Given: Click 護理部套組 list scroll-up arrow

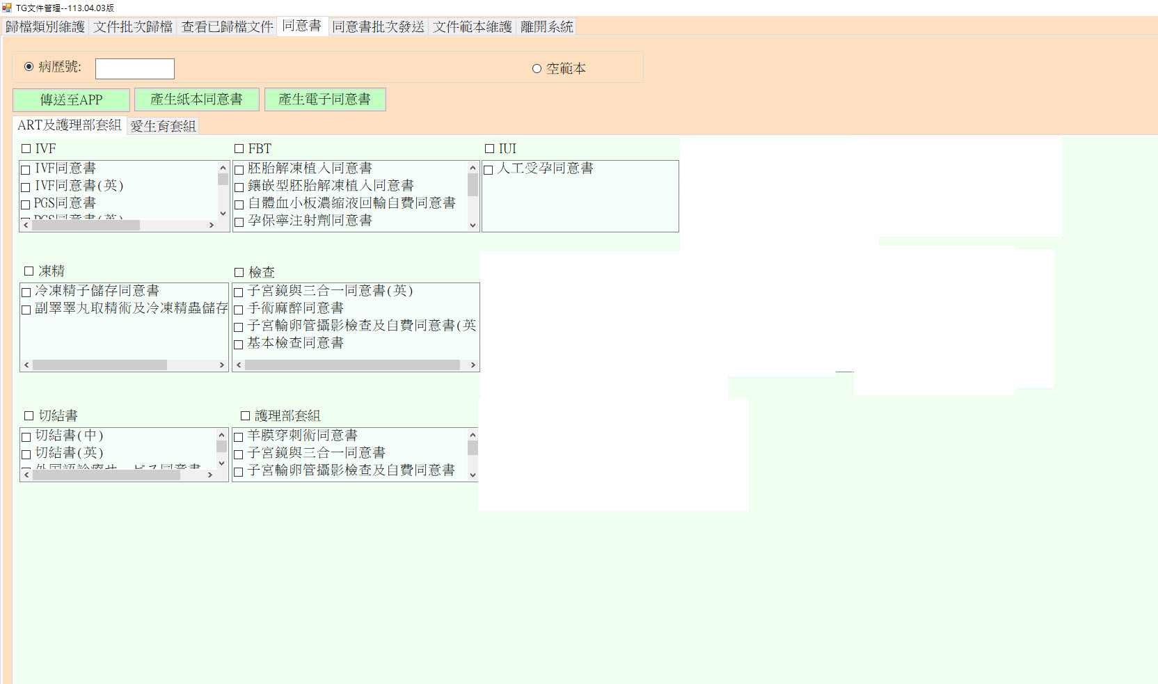Looking at the screenshot, I should tap(473, 435).
